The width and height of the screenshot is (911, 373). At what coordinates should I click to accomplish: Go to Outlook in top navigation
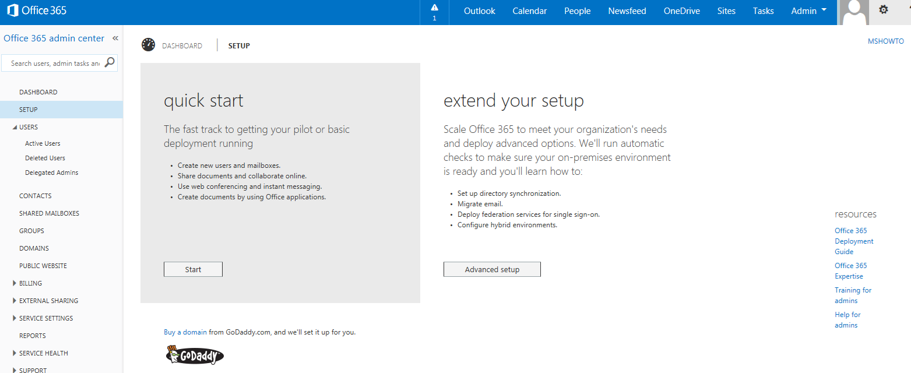point(480,11)
